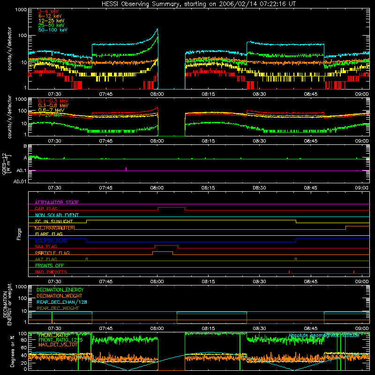
Task: Click the green 'FRONT_RATIO_1225' legend label
Action: click(60, 340)
